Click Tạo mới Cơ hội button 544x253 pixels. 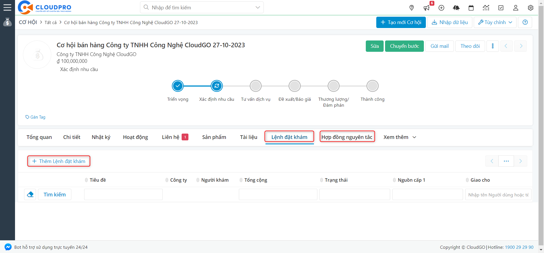pyautogui.click(x=401, y=22)
